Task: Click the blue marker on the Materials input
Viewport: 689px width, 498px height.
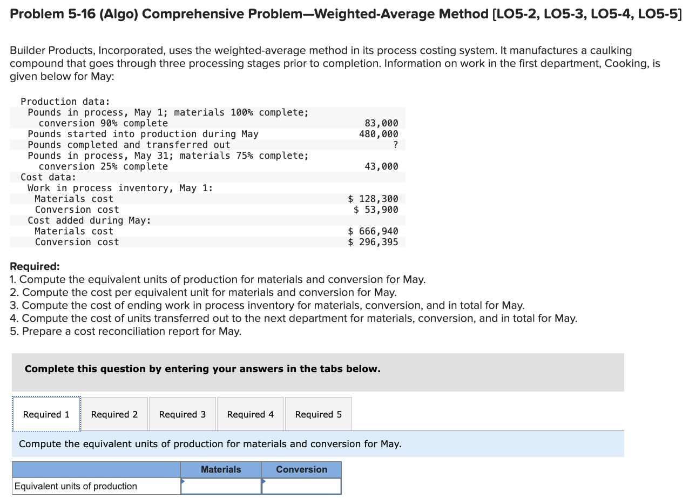Action: (184, 481)
